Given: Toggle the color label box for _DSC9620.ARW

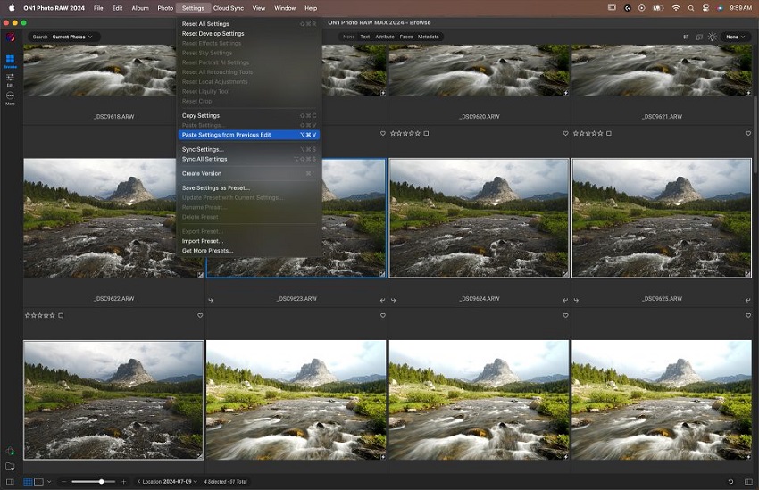Looking at the screenshot, I should [x=426, y=133].
